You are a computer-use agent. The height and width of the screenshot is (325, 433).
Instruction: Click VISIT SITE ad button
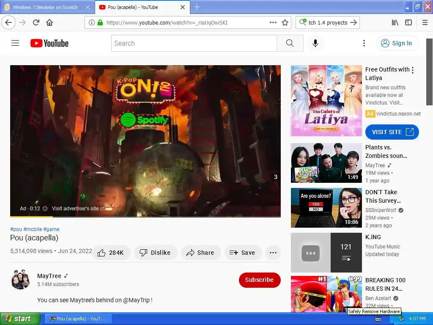[x=392, y=132]
